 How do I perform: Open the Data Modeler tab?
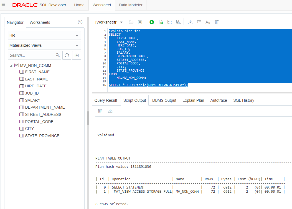(131, 5)
